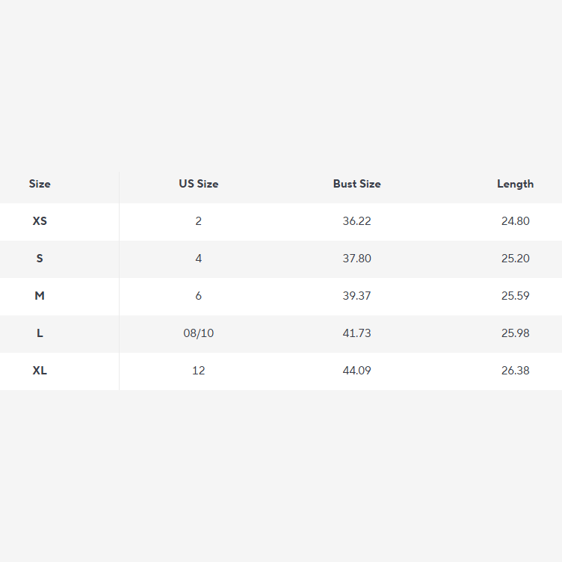The height and width of the screenshot is (562, 562).
Task: Click the Length column header
Action: coord(515,184)
